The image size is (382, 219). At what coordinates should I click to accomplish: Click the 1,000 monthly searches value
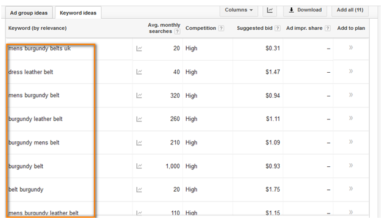pyautogui.click(x=173, y=166)
